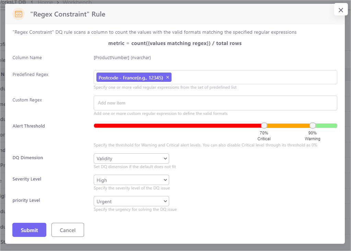Submit the Regex Constraint rule
Image resolution: width=351 pixels, height=251 pixels.
(x=29, y=230)
